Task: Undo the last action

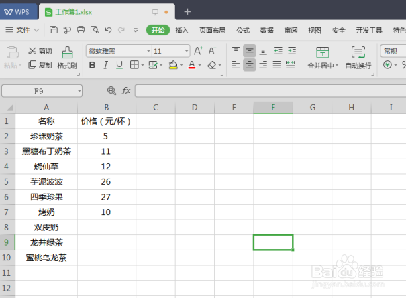Action: [108, 30]
